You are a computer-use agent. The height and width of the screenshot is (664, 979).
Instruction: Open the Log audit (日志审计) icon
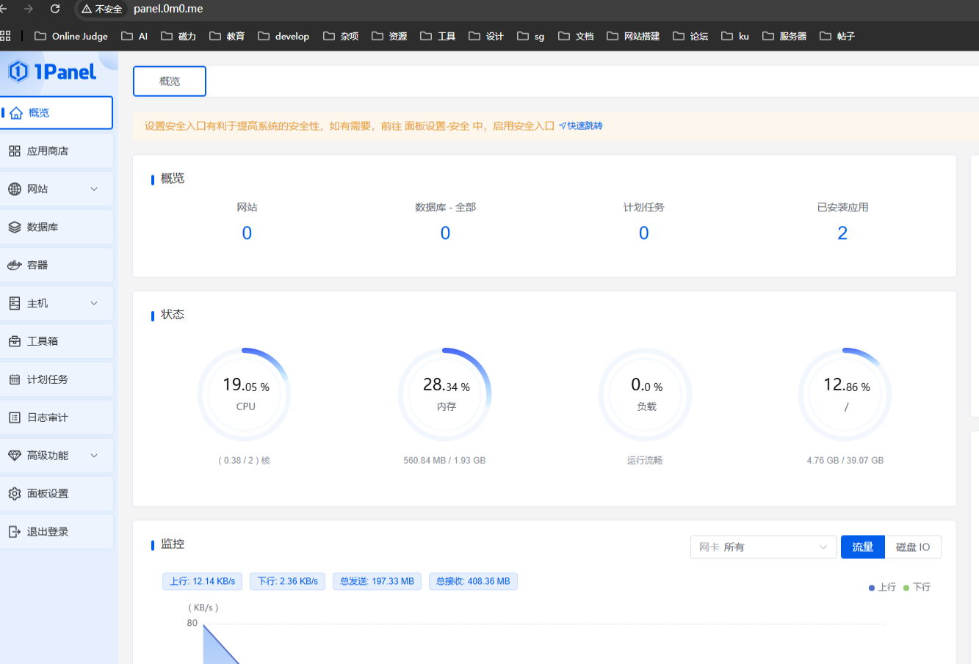[x=15, y=417]
